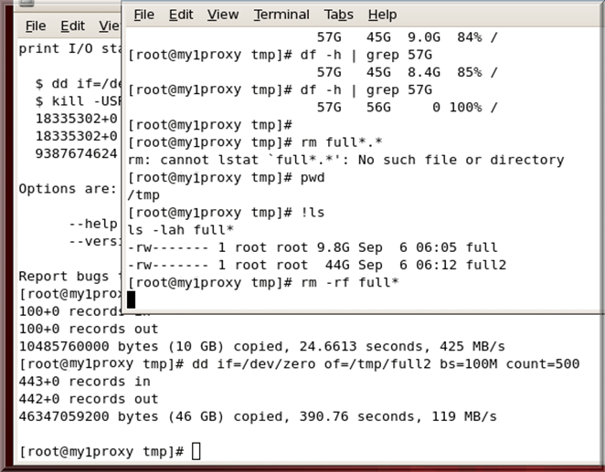Open the Help menu
The width and height of the screenshot is (605, 472).
[382, 15]
